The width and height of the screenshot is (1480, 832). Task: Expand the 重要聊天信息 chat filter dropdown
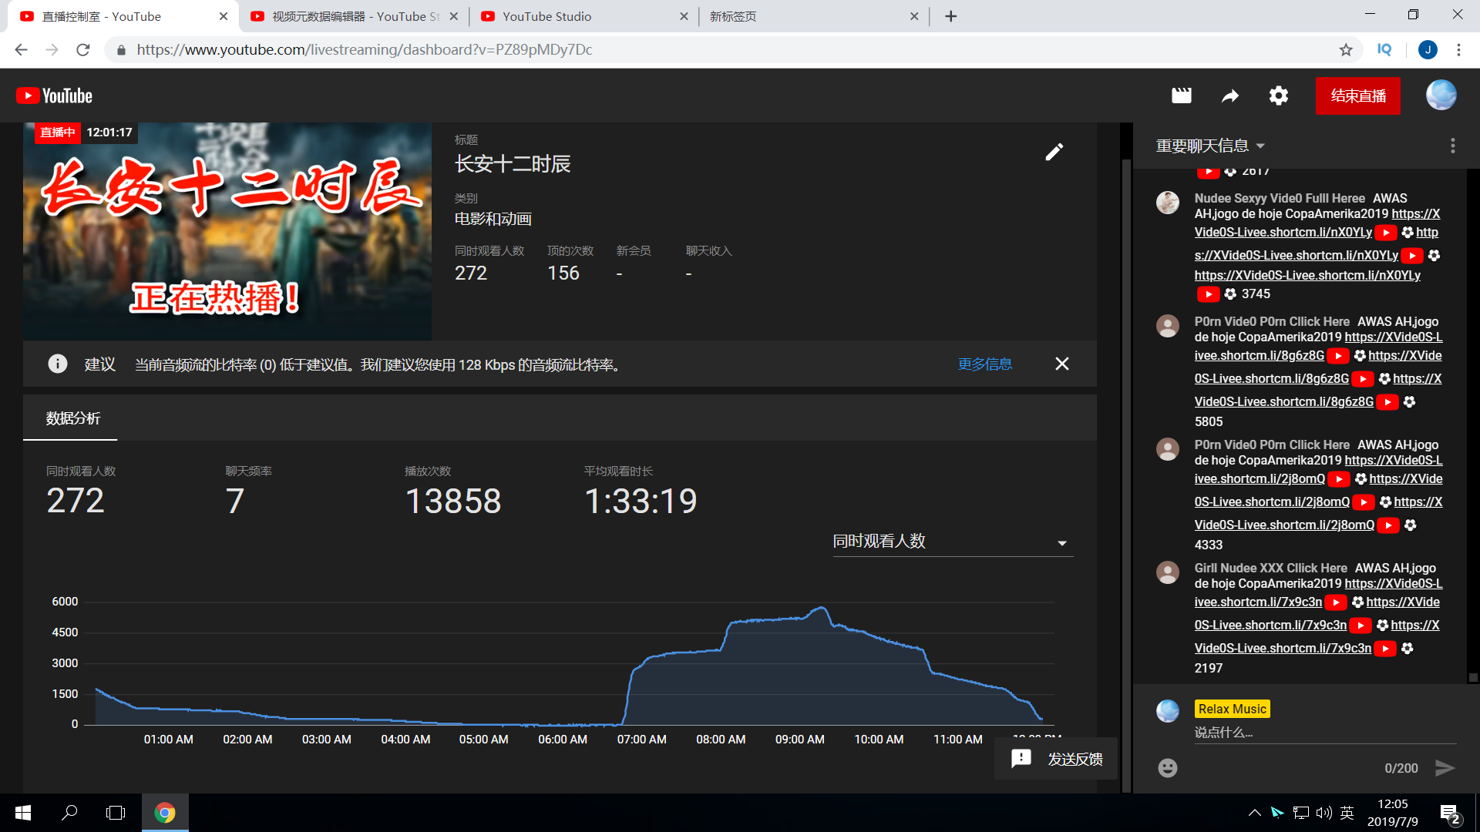click(1211, 146)
